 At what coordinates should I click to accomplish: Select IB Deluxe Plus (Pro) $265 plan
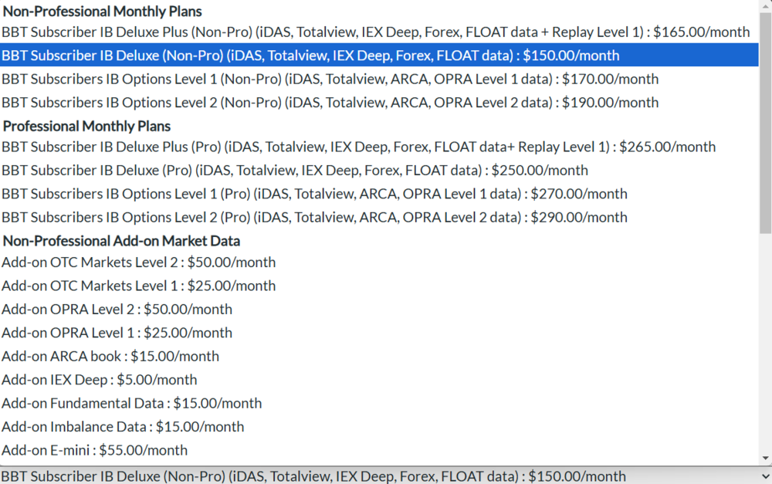358,147
